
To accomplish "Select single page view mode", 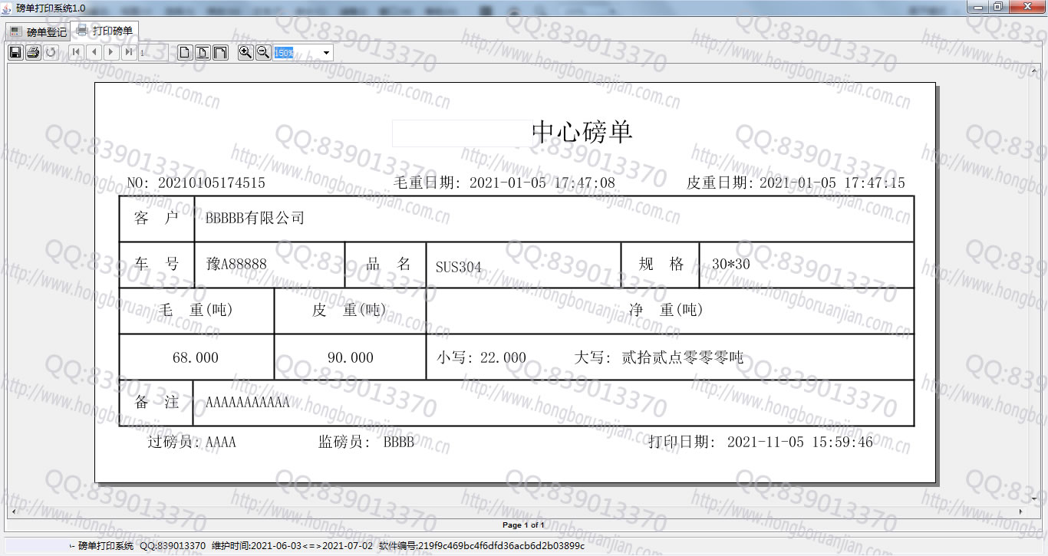I will 186,53.
